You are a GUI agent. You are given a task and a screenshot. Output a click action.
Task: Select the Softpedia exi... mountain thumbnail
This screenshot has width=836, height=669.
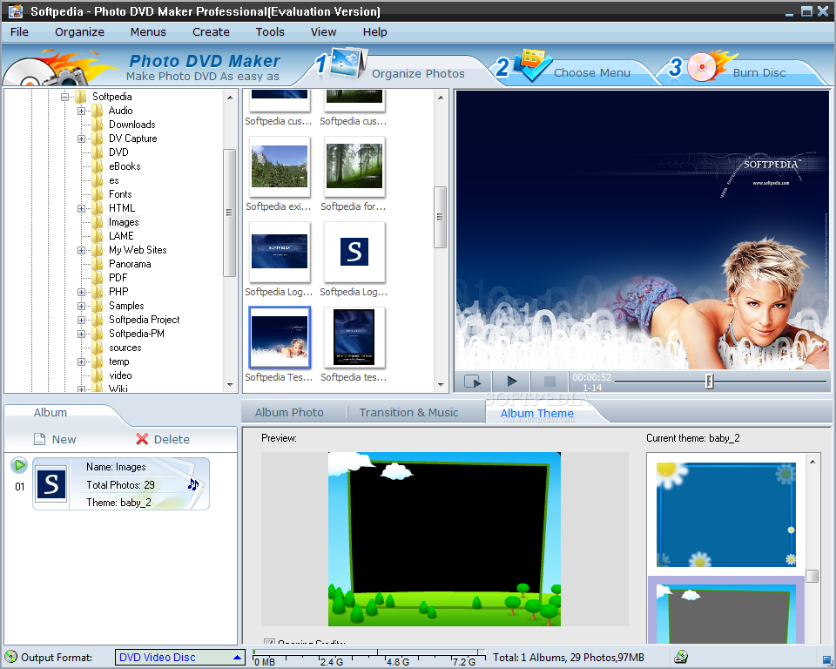pos(280,166)
